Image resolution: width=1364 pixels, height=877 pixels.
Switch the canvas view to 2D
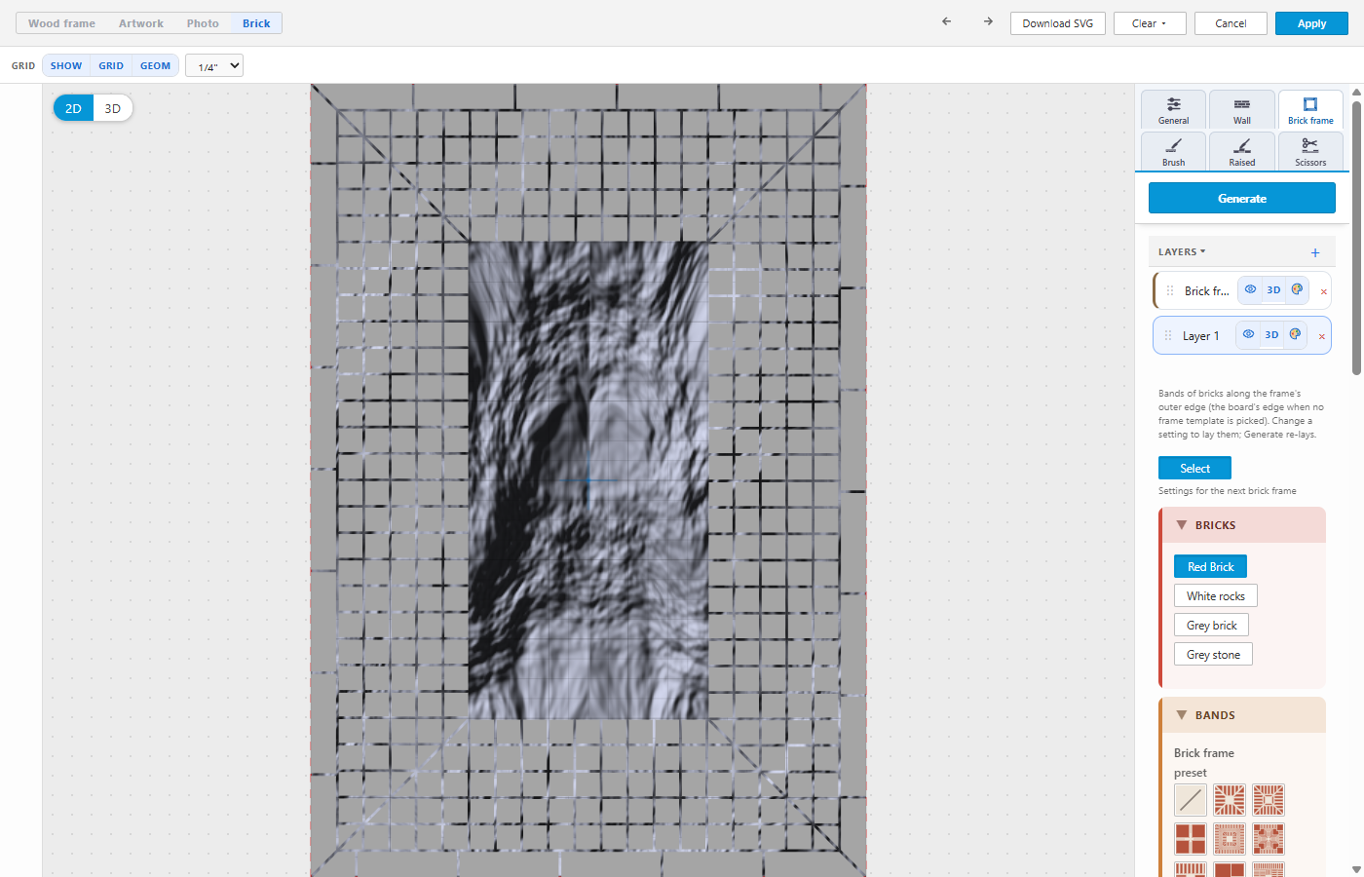[73, 108]
